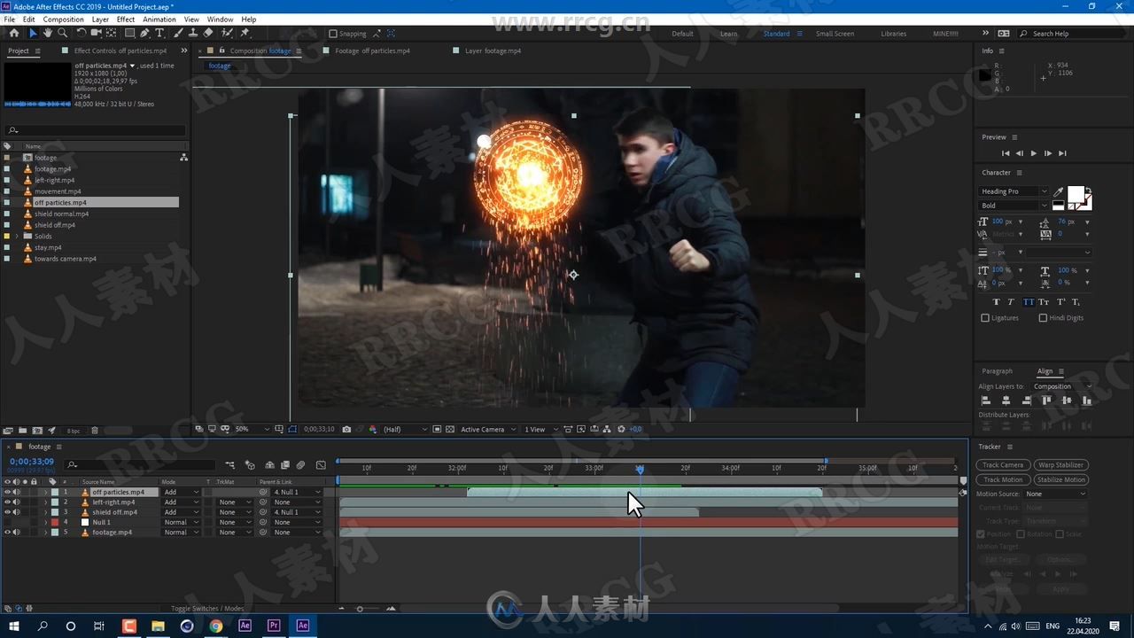The width and height of the screenshot is (1134, 638).
Task: Jump to the first frame in Preview
Action: tap(1005, 153)
